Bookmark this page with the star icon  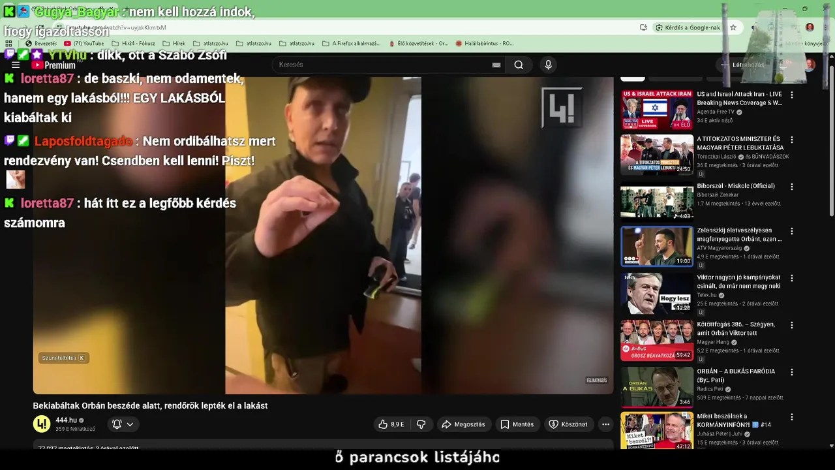coord(733,27)
